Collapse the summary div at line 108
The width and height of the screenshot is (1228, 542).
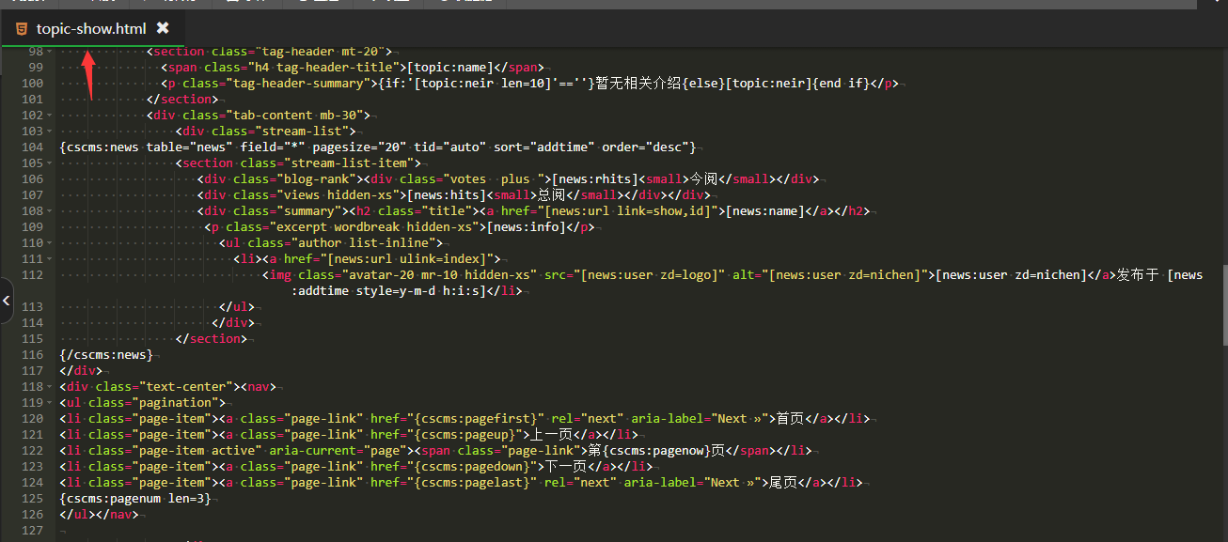pyautogui.click(x=50, y=211)
